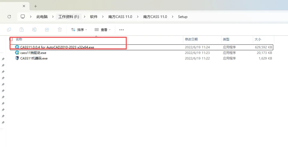Sort by 名称 column header
The width and height of the screenshot is (288, 147).
[19, 39]
